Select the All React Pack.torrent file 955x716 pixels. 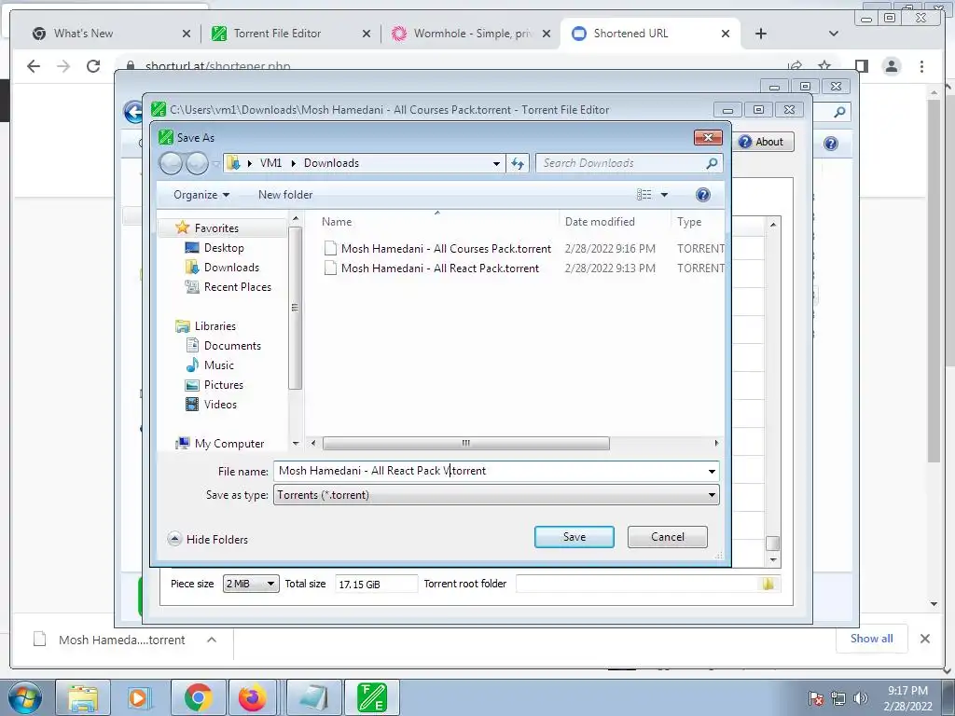tap(440, 268)
